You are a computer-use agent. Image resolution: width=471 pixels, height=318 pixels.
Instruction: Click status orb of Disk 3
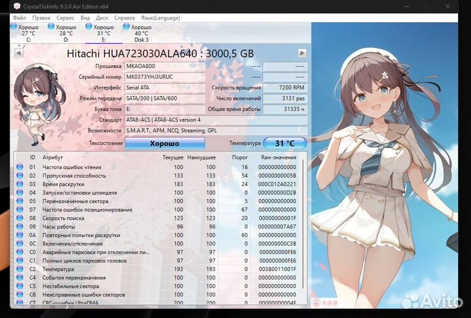[126, 26]
